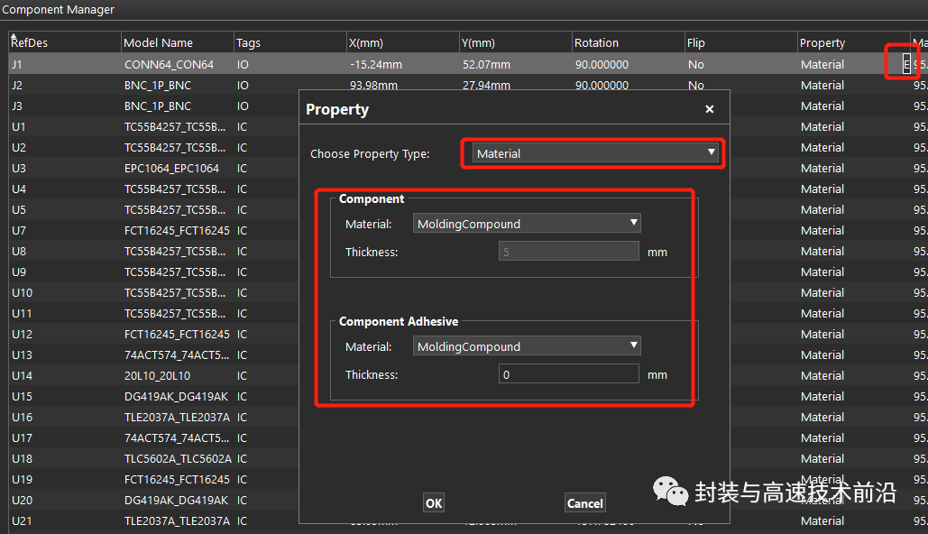This screenshot has height=534, width=928.
Task: Sort by RefDes column header
Action: coord(65,42)
